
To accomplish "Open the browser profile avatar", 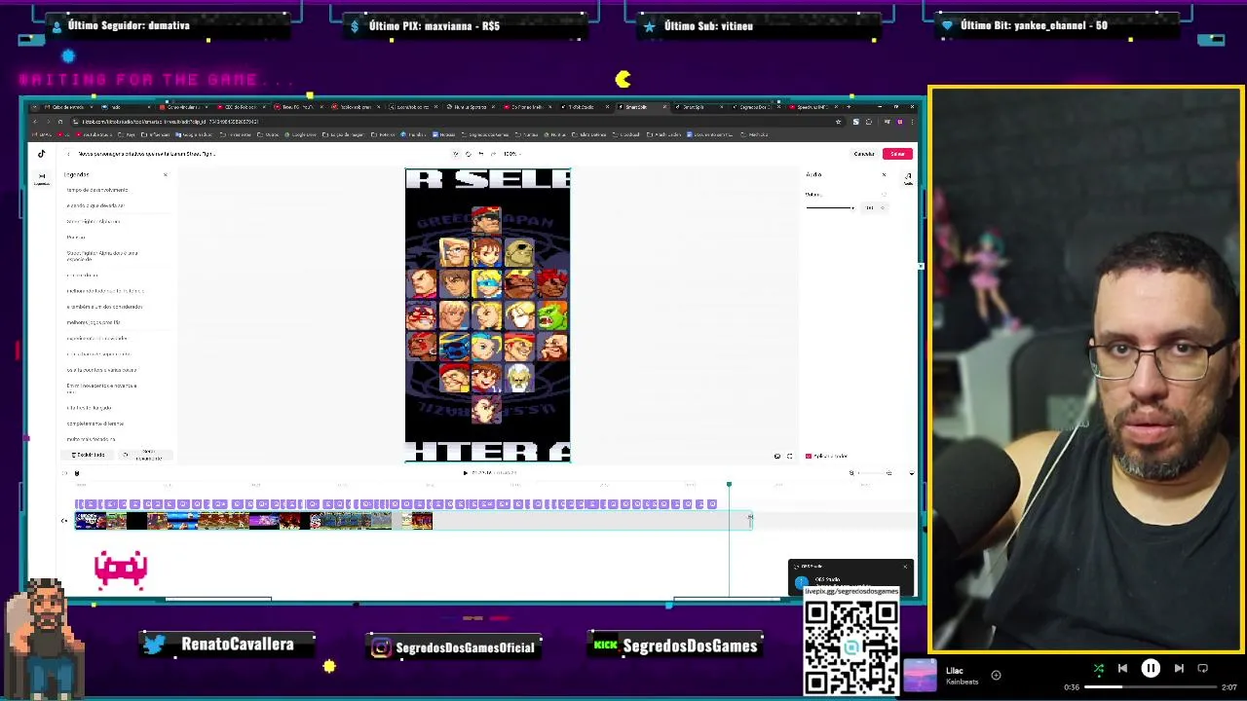I will [900, 122].
